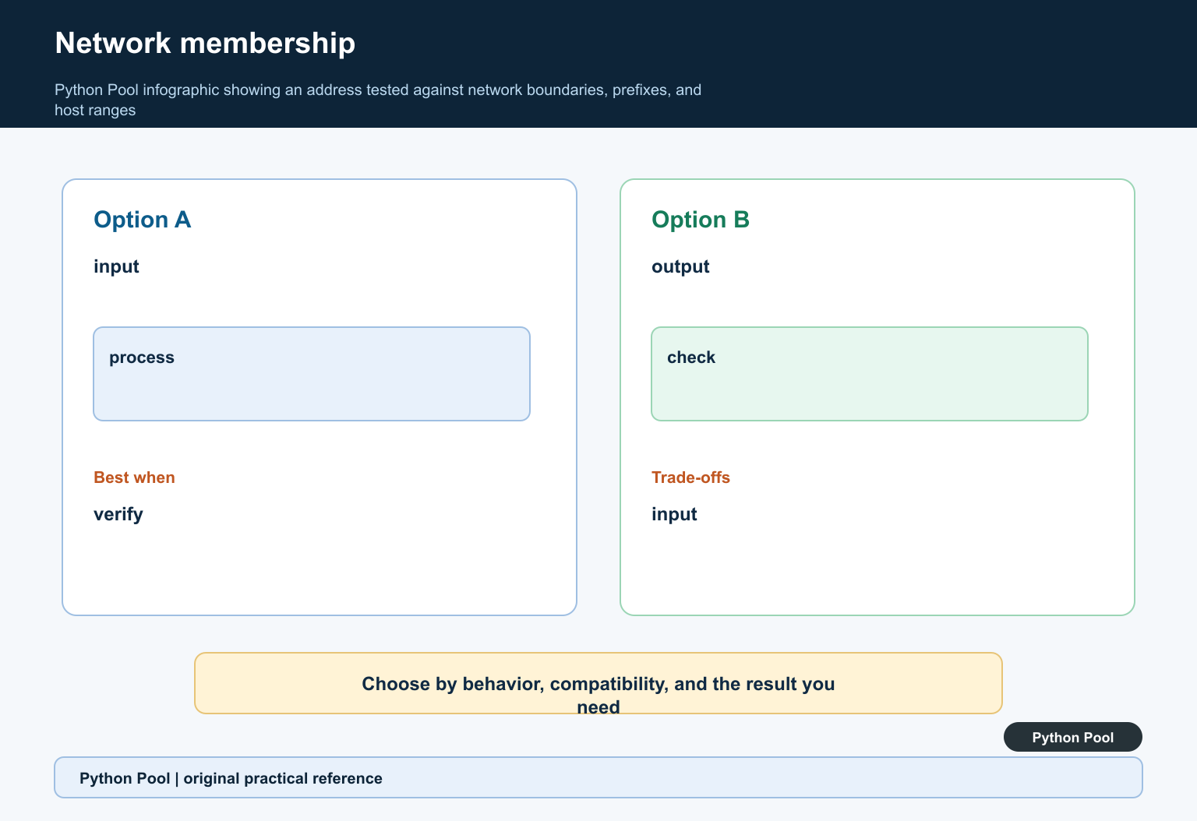
Task: Select the Option A heading
Action: click(x=142, y=220)
